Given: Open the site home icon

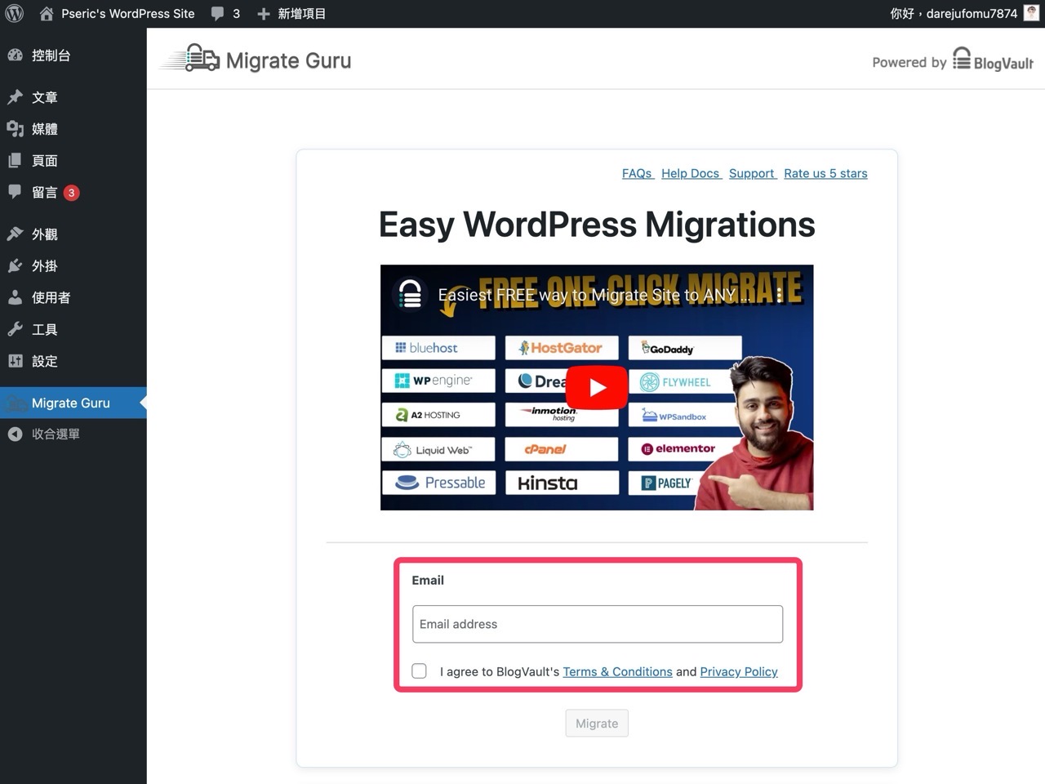Looking at the screenshot, I should [47, 14].
